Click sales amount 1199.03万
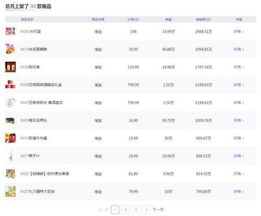 click(x=204, y=85)
